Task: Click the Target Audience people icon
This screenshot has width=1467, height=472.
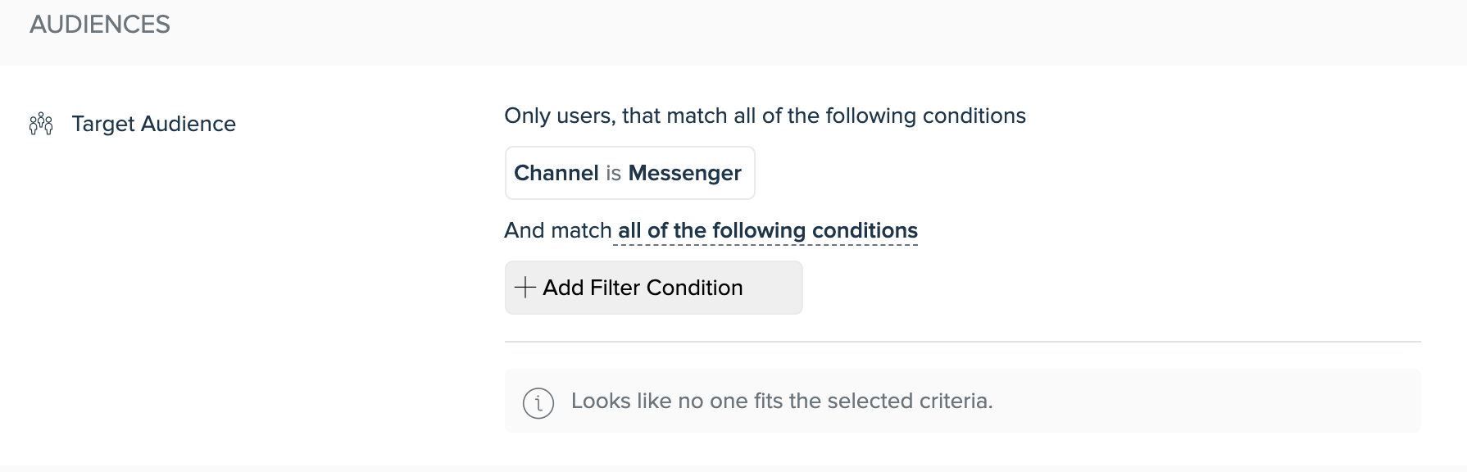Action: click(x=41, y=124)
